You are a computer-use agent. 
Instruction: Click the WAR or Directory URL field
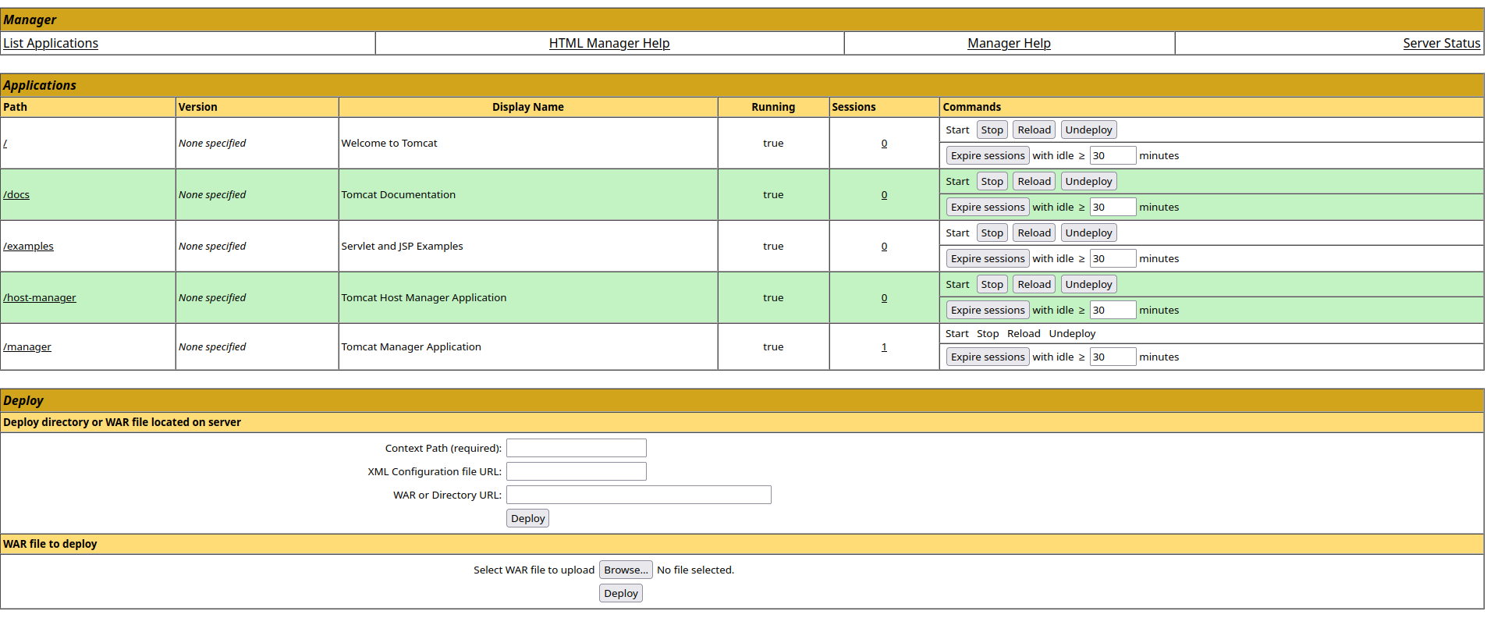coord(639,495)
